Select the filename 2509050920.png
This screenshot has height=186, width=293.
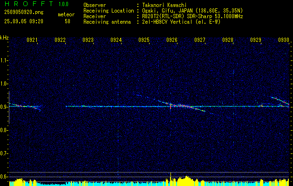pyautogui.click(x=24, y=13)
